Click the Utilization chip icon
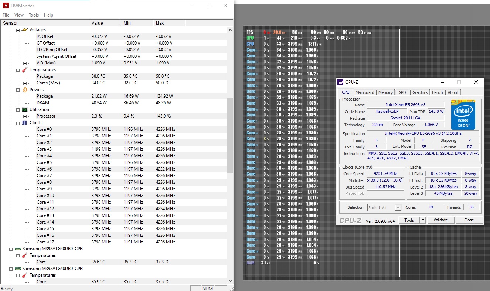The width and height of the screenshot is (490, 291). click(x=25, y=109)
